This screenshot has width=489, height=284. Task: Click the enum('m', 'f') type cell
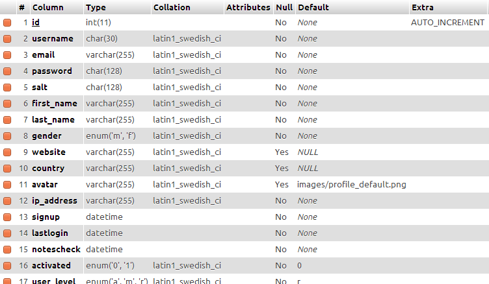(111, 136)
